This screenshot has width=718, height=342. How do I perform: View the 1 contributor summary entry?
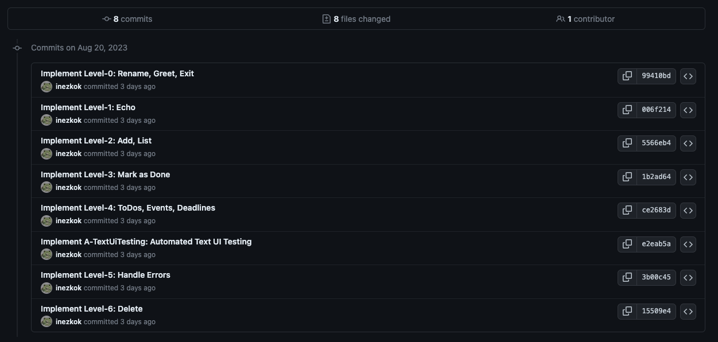click(585, 18)
